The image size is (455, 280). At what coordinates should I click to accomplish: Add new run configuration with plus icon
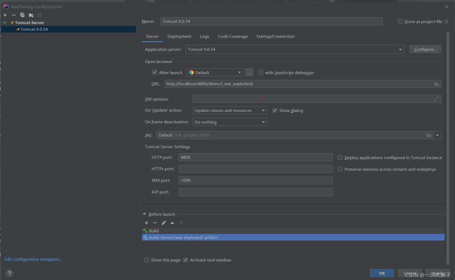(x=5, y=15)
